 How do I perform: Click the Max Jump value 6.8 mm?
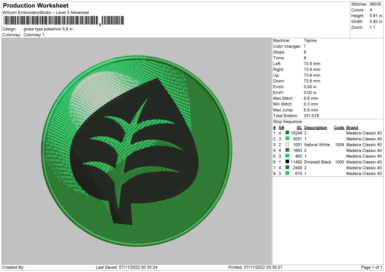(x=311, y=110)
